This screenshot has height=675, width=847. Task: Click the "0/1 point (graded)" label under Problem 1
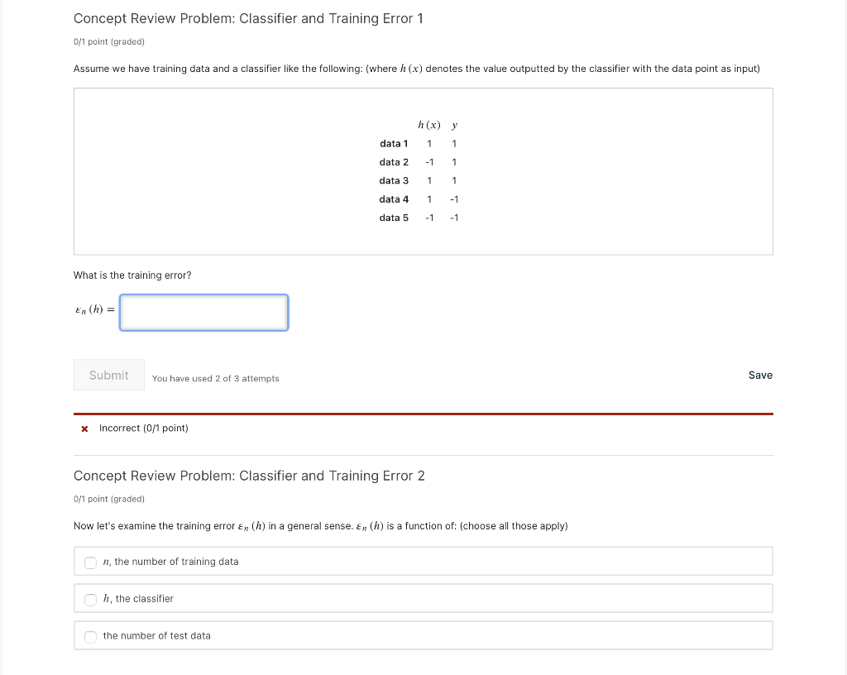click(x=108, y=41)
